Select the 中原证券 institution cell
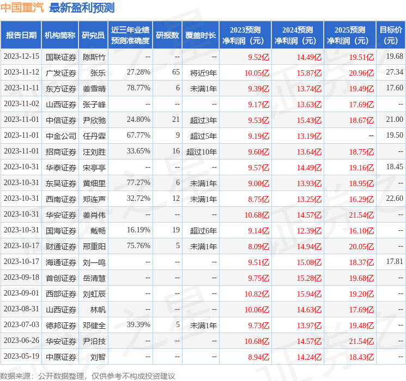Image resolution: width=406 pixels, height=381 pixels. click(x=61, y=357)
